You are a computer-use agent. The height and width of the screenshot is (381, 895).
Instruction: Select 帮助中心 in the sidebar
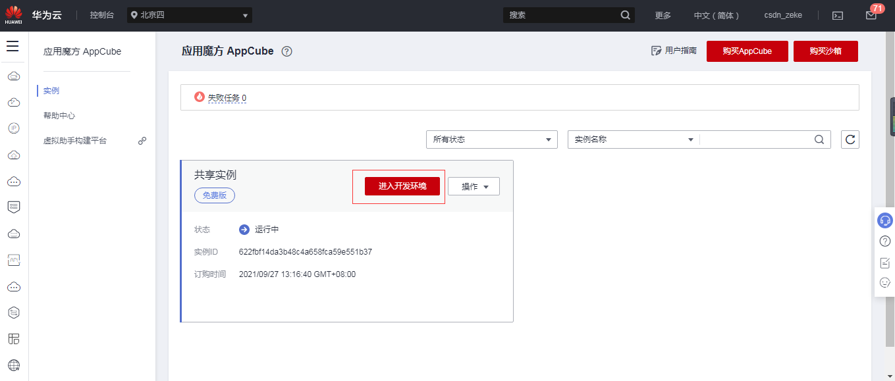pyautogui.click(x=59, y=116)
